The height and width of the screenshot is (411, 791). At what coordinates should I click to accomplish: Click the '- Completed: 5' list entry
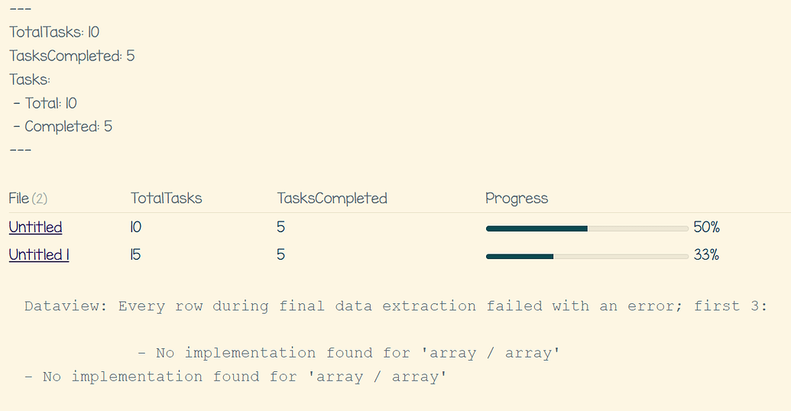click(x=63, y=127)
